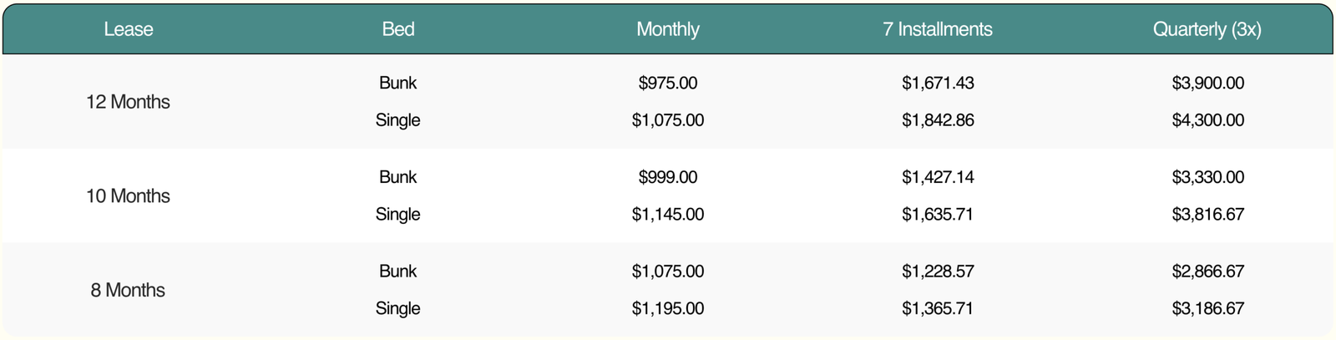
Task: Select the $4,300.00 quarterly price
Action: coord(1207,120)
